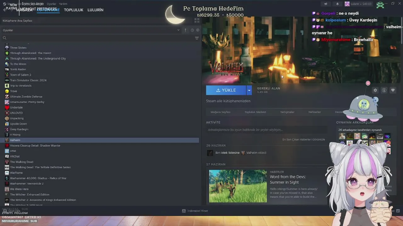Click the Warframe game icon
The image size is (403, 226).
click(7, 173)
